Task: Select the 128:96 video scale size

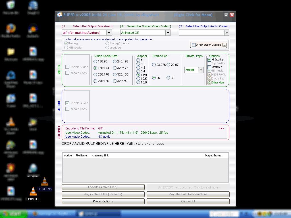Action: point(95,61)
